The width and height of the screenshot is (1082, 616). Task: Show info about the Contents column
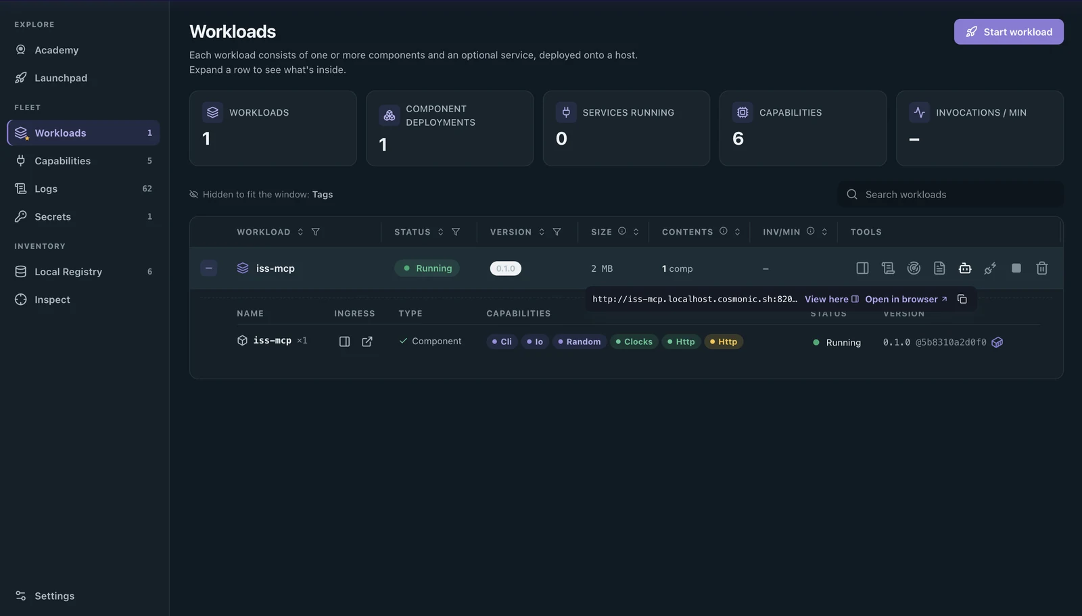pyautogui.click(x=724, y=231)
